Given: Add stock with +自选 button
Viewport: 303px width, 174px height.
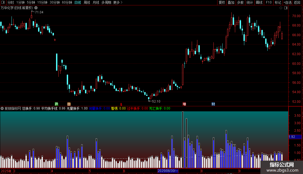Looking at the screenshot, I should tap(287, 2).
